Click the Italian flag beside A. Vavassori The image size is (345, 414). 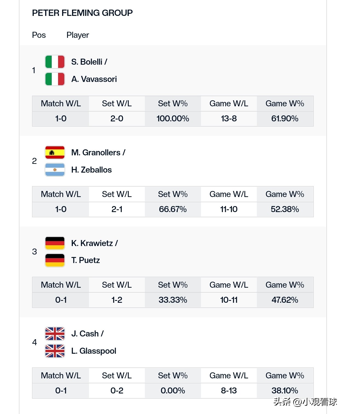click(55, 79)
